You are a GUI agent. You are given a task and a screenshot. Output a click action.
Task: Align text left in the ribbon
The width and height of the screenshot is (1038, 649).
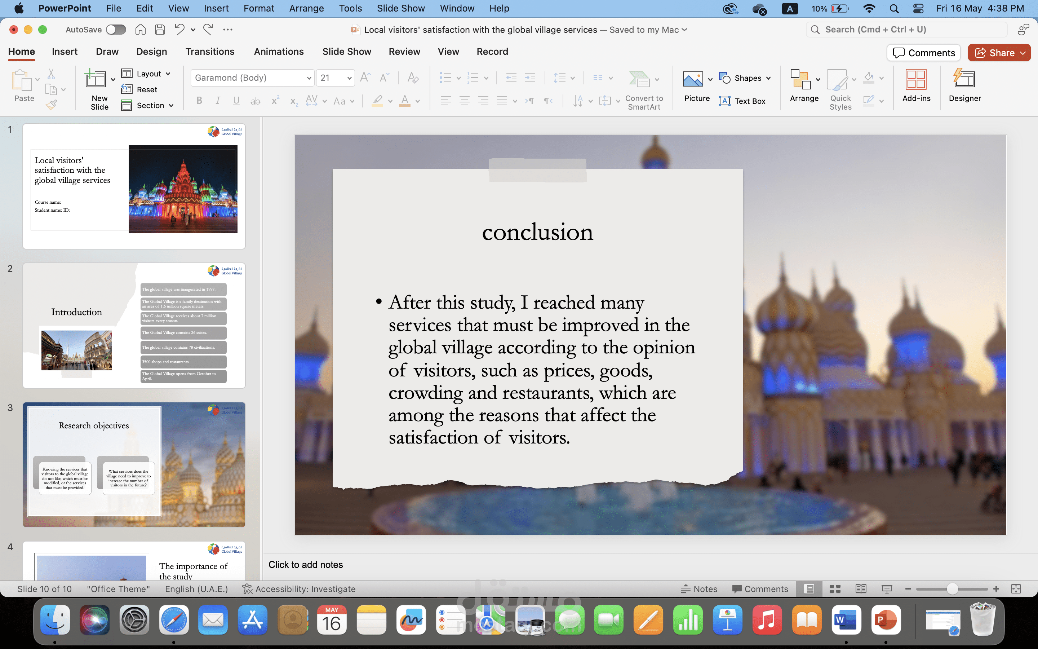(445, 101)
